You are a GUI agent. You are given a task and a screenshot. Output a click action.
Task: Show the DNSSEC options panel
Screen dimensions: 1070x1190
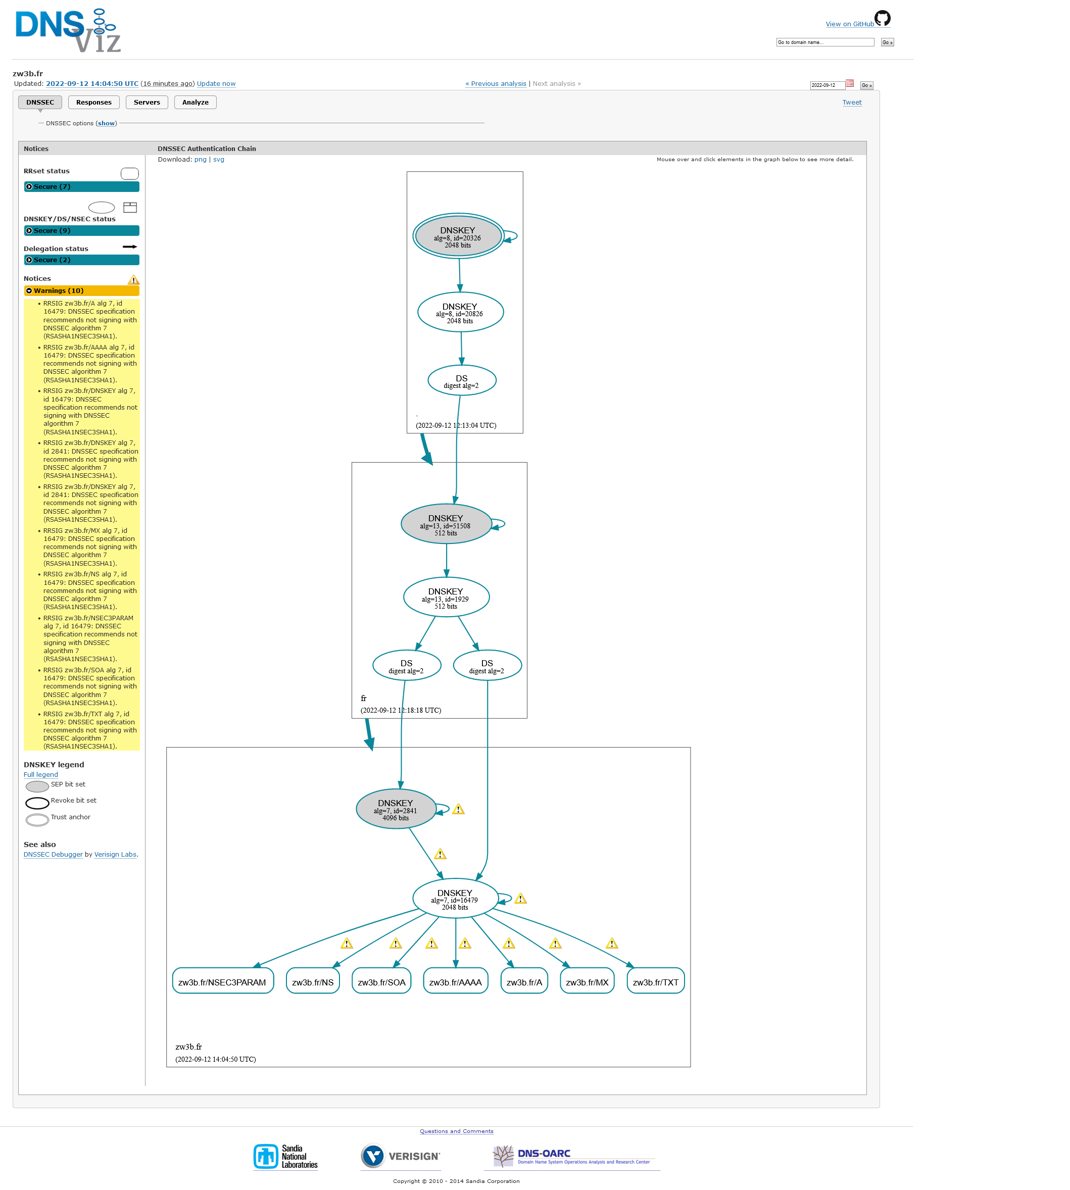click(x=106, y=123)
